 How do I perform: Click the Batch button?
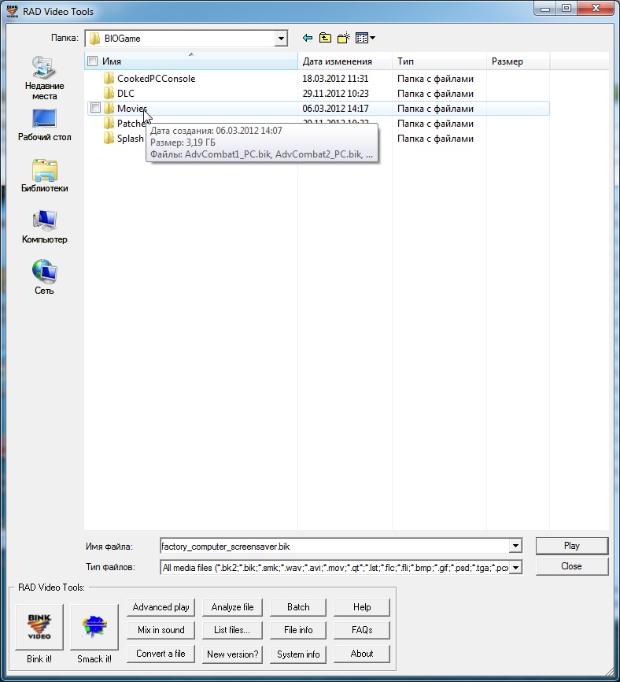click(298, 607)
